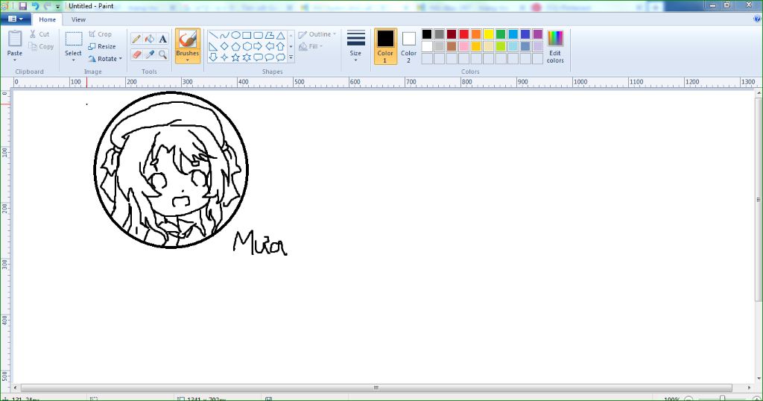The height and width of the screenshot is (401, 763).
Task: Choose the Oval shape
Action: [x=235, y=35]
